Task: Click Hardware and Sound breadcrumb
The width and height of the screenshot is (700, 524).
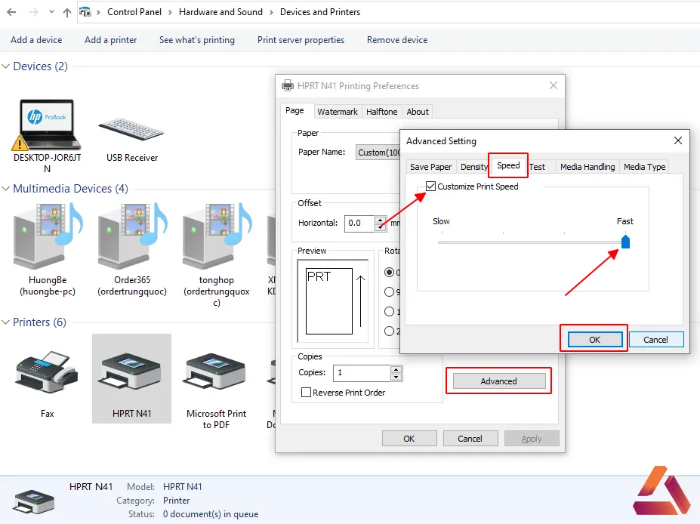Action: coord(220,12)
